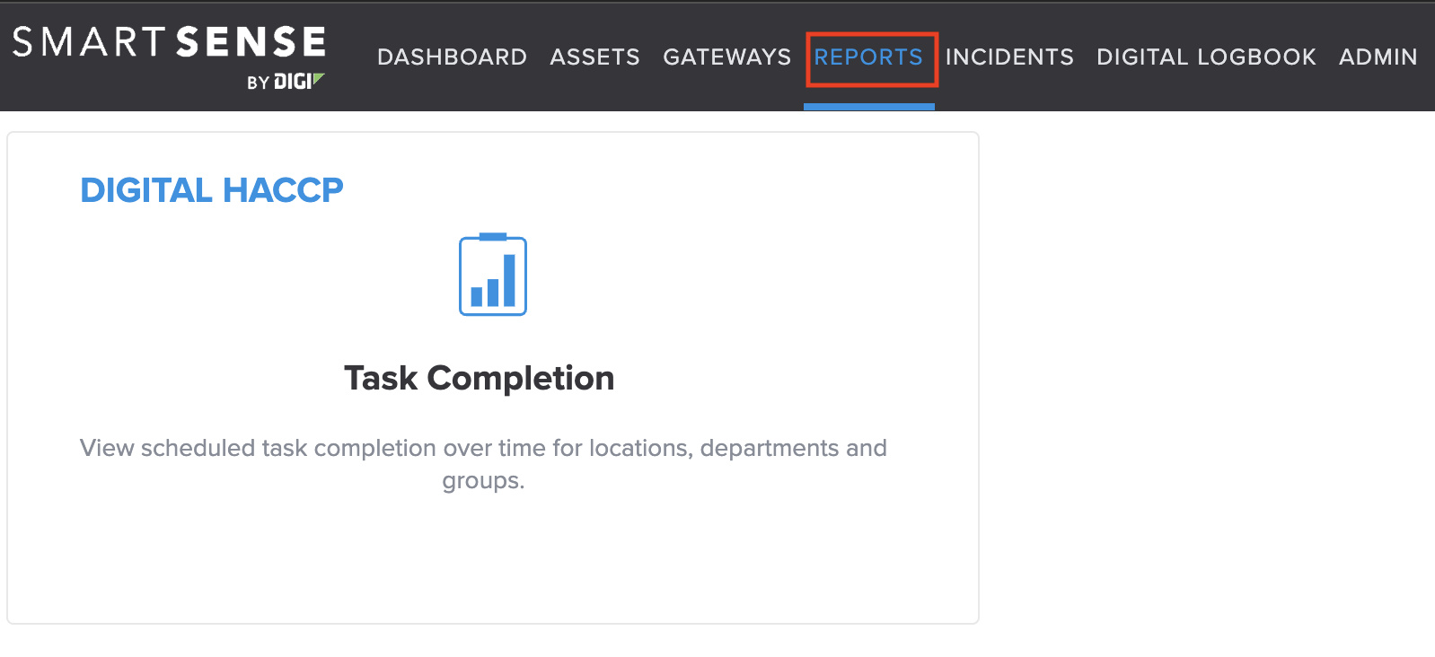Click the Task Completion report title

480,378
